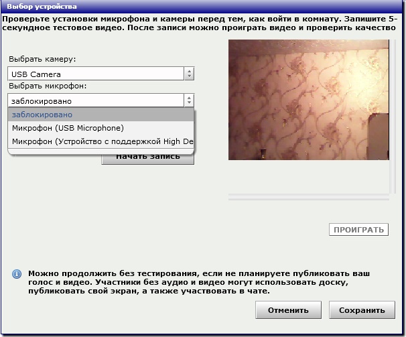Choose 'Микрофон (USB Microphone)' from list
Image resolution: width=406 pixels, height=337 pixels.
point(100,128)
